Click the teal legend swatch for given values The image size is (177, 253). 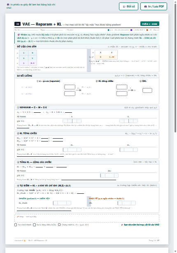[x=109, y=30]
